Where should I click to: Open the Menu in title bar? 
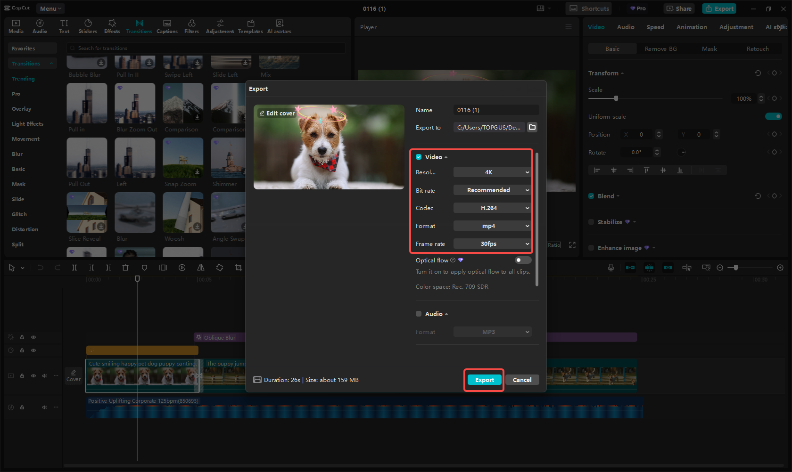click(x=50, y=8)
